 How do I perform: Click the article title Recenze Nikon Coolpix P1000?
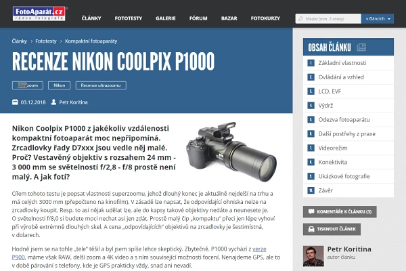113,62
